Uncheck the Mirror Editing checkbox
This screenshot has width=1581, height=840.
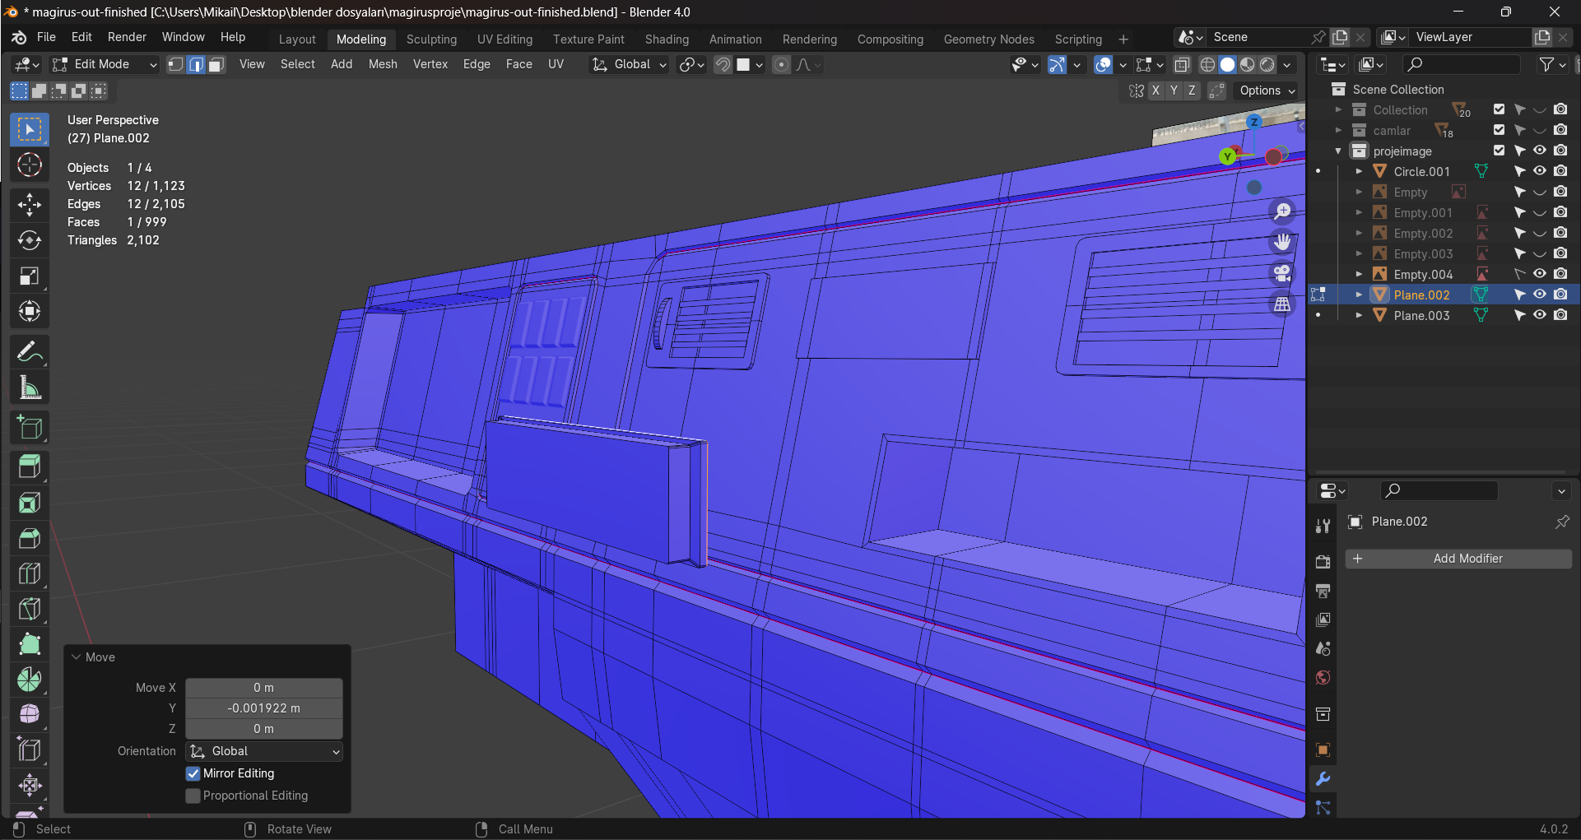193,773
